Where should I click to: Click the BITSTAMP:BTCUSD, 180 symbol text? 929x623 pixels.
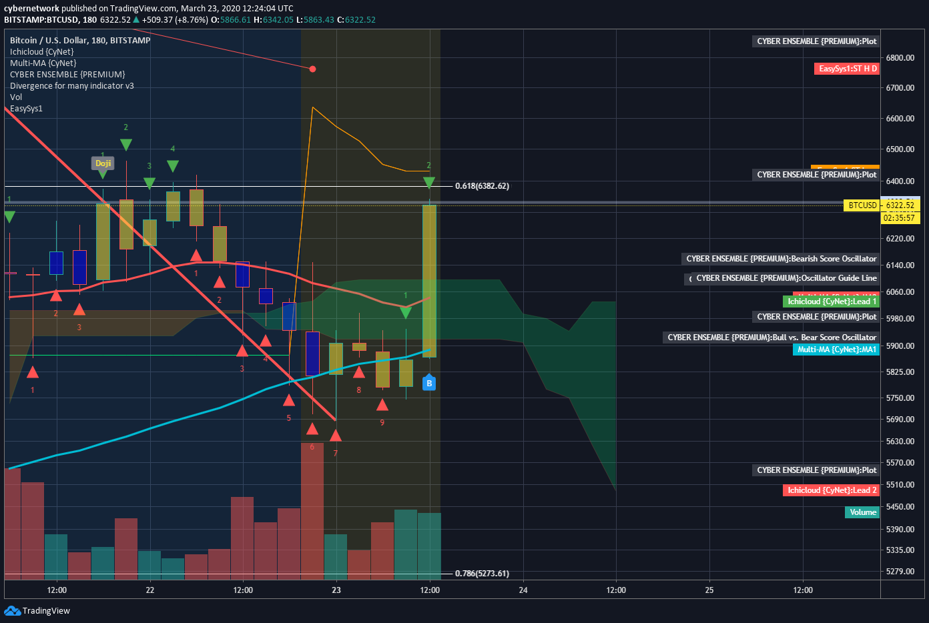pyautogui.click(x=50, y=20)
